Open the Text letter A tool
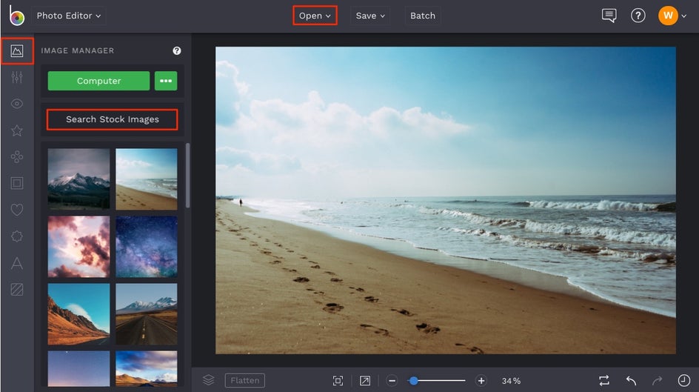699x392 pixels. coord(17,263)
